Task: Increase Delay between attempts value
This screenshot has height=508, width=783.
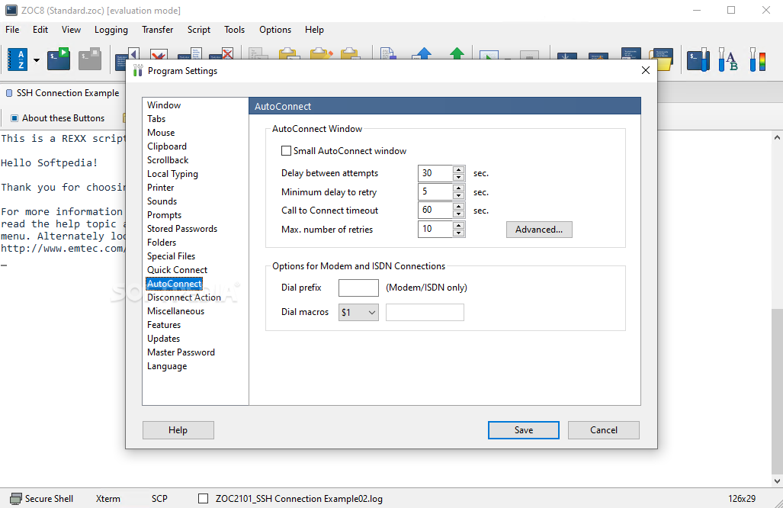Action: [458, 170]
